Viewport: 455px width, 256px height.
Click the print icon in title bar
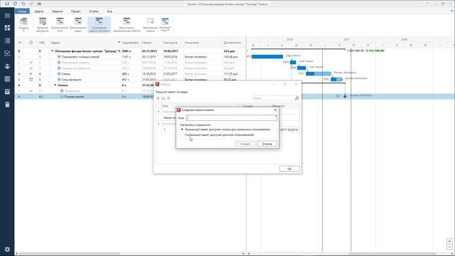pos(39,4)
